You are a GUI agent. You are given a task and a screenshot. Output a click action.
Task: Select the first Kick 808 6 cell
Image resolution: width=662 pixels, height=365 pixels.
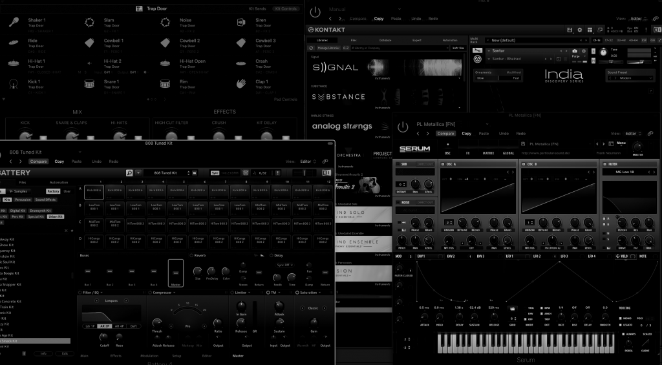pos(94,191)
